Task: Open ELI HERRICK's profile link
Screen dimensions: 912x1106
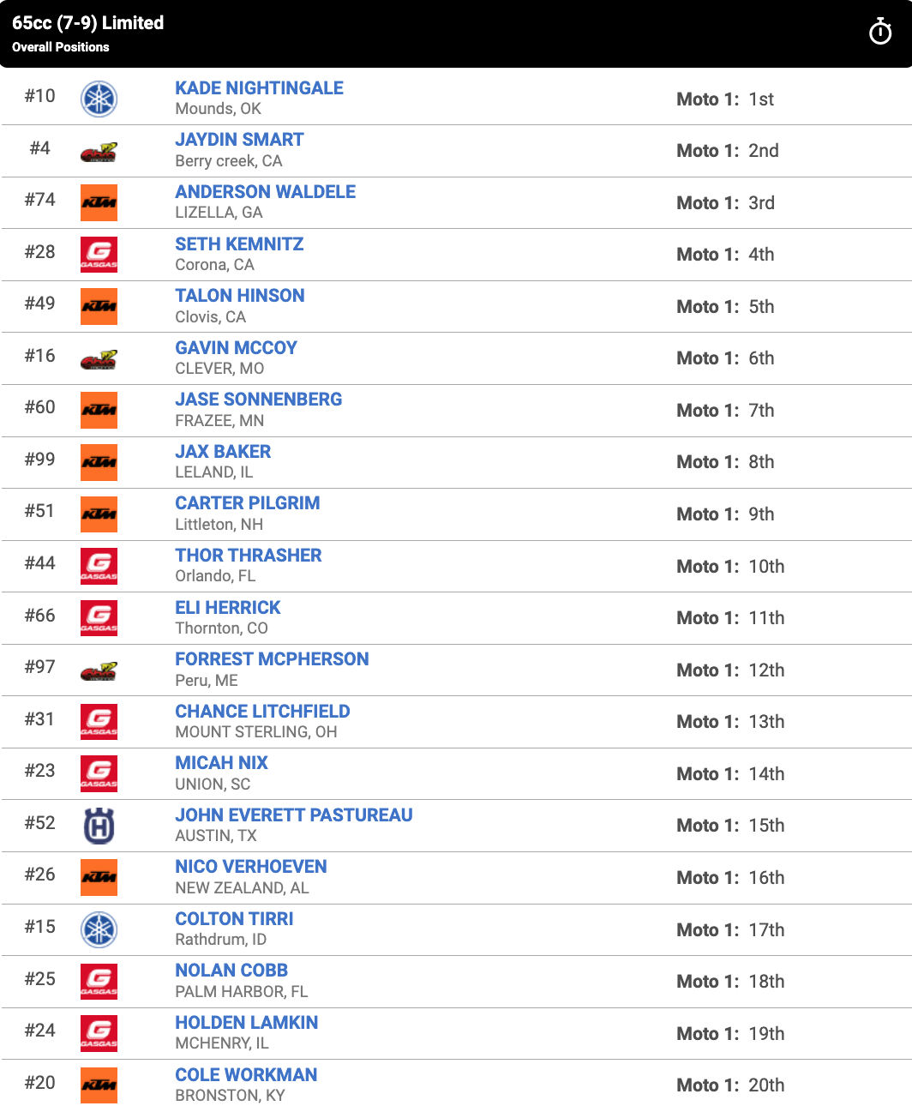Action: pyautogui.click(x=227, y=607)
